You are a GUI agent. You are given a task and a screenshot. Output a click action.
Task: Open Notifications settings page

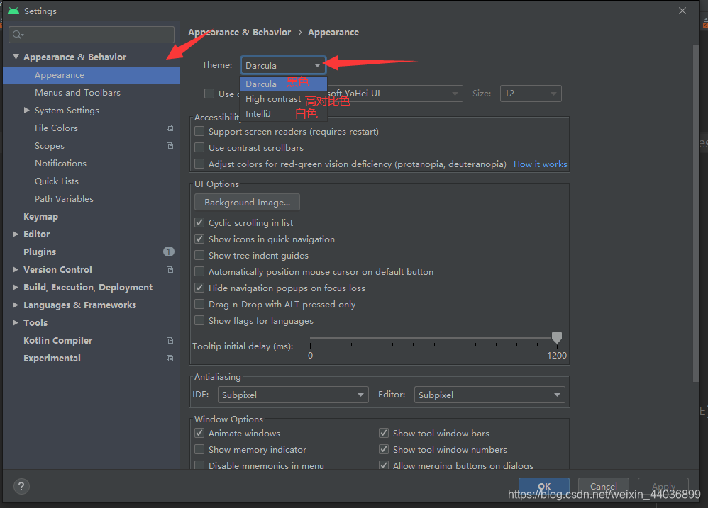coord(60,163)
